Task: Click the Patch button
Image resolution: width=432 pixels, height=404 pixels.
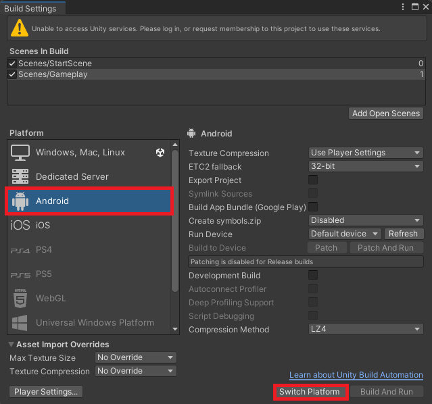Action: coord(327,248)
